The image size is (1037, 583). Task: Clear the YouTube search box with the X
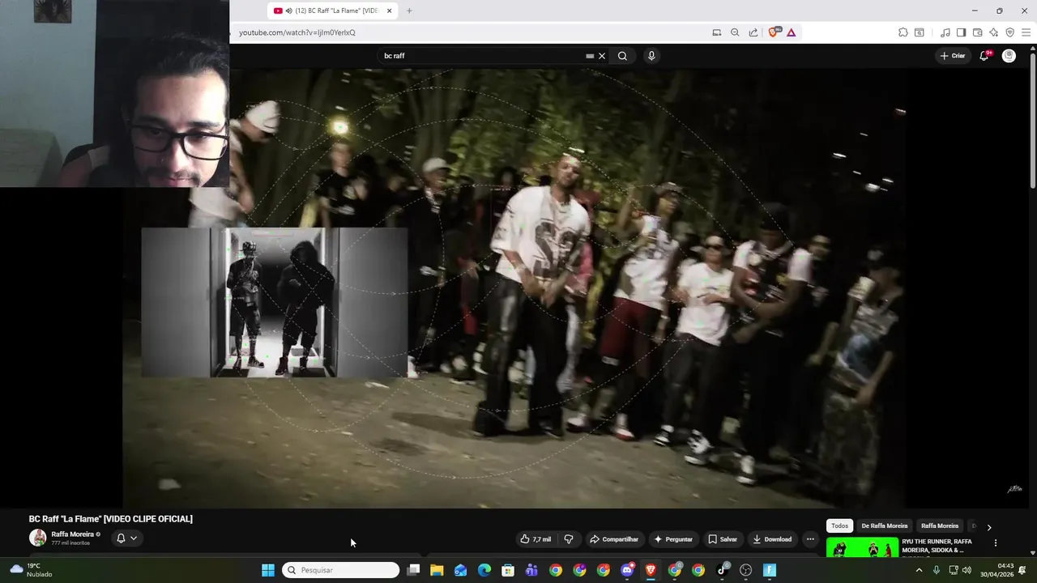(x=602, y=56)
